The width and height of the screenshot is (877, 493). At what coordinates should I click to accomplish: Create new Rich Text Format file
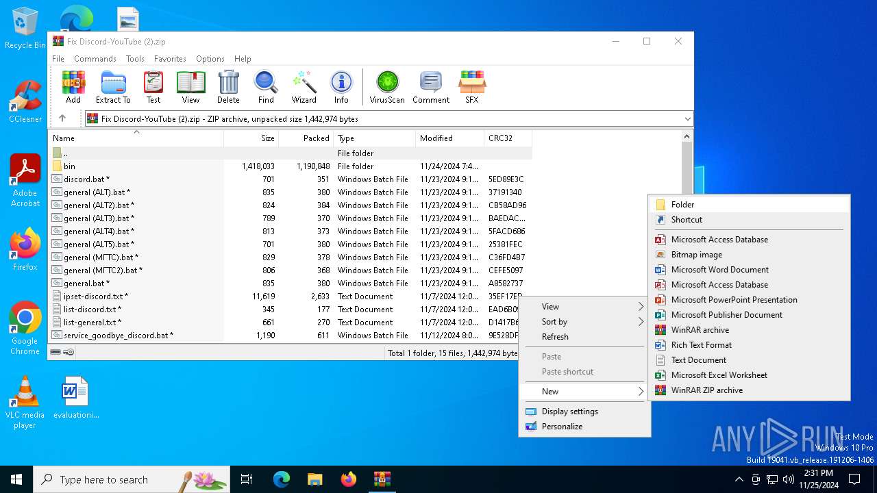click(x=750, y=345)
